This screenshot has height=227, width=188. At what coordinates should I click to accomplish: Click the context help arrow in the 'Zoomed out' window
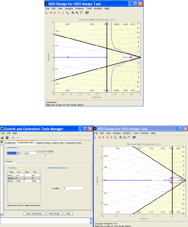pyautogui.click(x=87, y=13)
